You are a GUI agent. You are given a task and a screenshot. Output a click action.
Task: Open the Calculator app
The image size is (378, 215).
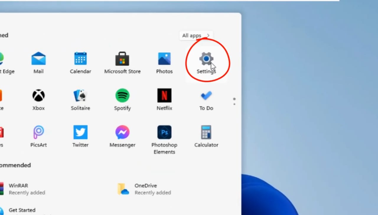(x=206, y=136)
